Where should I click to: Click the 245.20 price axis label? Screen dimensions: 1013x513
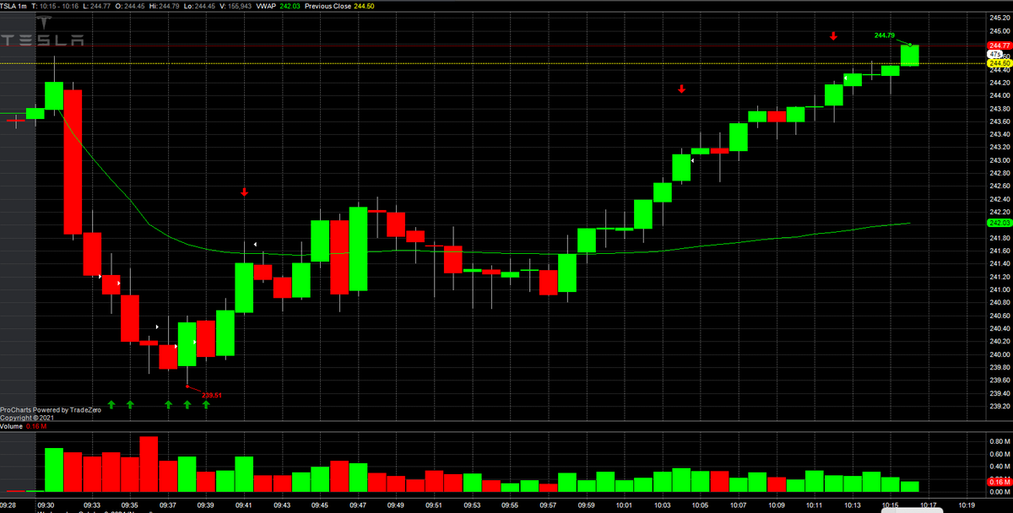click(999, 18)
